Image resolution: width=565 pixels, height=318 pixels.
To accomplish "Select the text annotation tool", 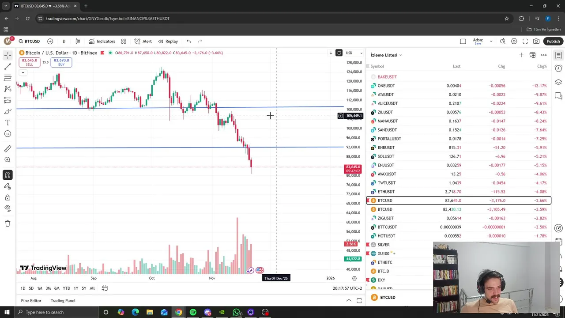I will 8,122.
